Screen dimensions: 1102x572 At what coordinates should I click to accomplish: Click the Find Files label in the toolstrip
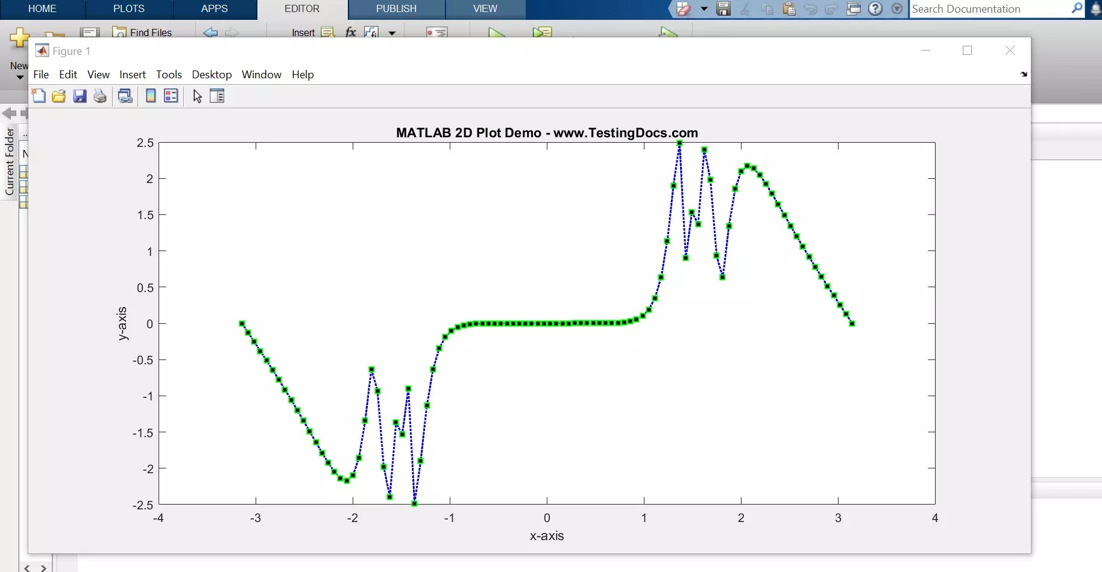pyautogui.click(x=151, y=33)
